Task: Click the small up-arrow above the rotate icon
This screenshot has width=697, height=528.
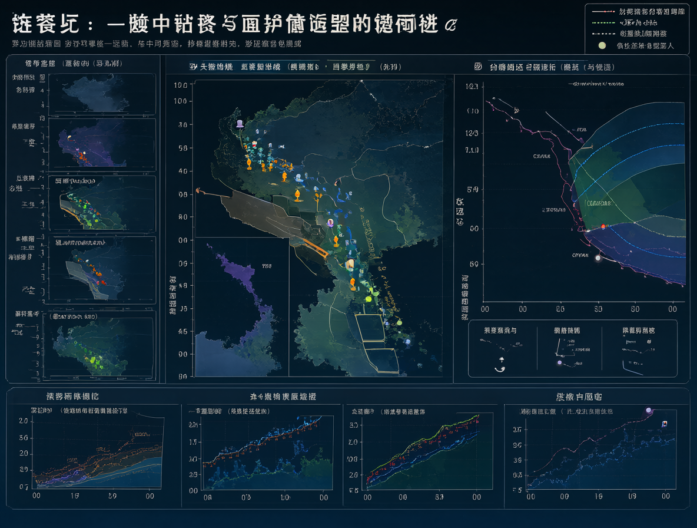Action: (x=502, y=359)
